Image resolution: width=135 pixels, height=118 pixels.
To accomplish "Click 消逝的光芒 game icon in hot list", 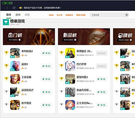I will tap(15, 92).
